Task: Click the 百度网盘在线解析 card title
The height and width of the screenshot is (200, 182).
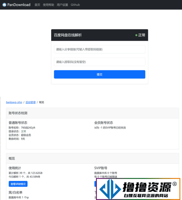Action: coord(68,35)
